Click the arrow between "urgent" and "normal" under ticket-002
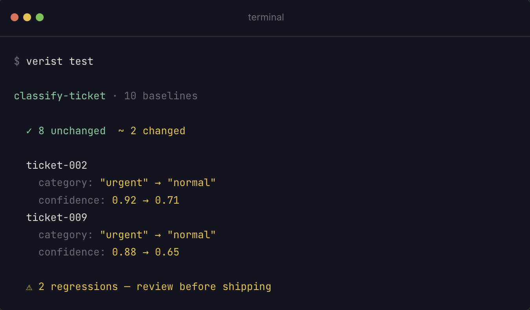This screenshot has height=310, width=530. click(x=158, y=183)
